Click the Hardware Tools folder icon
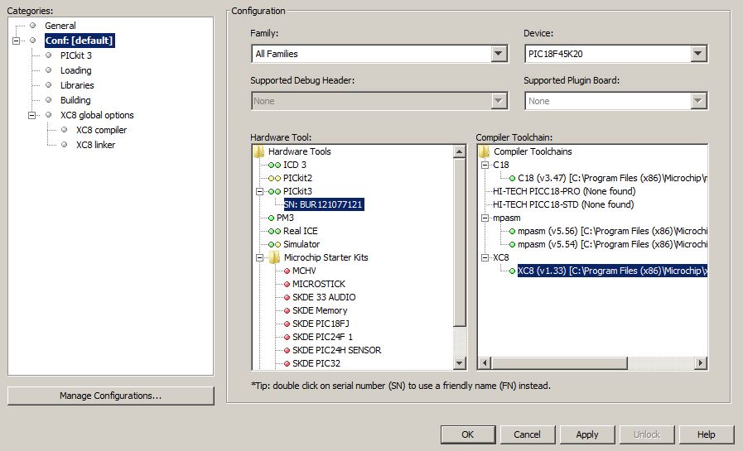 point(258,151)
